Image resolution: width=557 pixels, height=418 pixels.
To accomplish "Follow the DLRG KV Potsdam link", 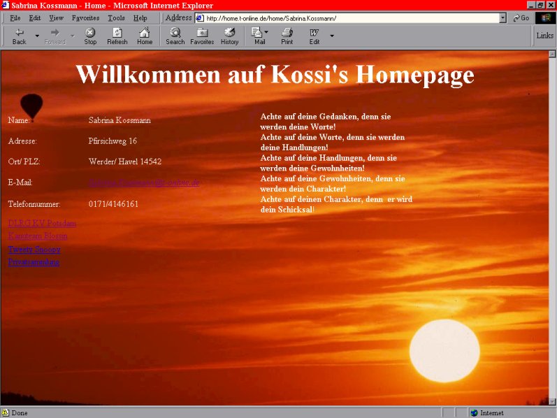I will point(42,223).
